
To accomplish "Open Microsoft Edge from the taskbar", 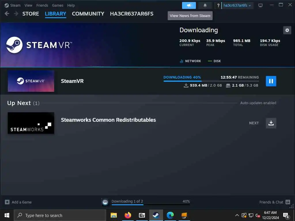I will click(x=170, y=215).
